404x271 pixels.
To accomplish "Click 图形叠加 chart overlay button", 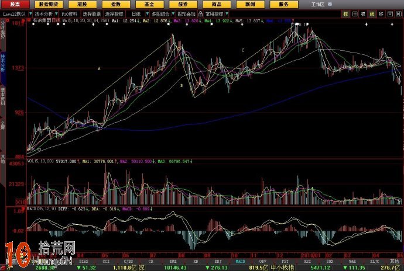I will point(187,14).
